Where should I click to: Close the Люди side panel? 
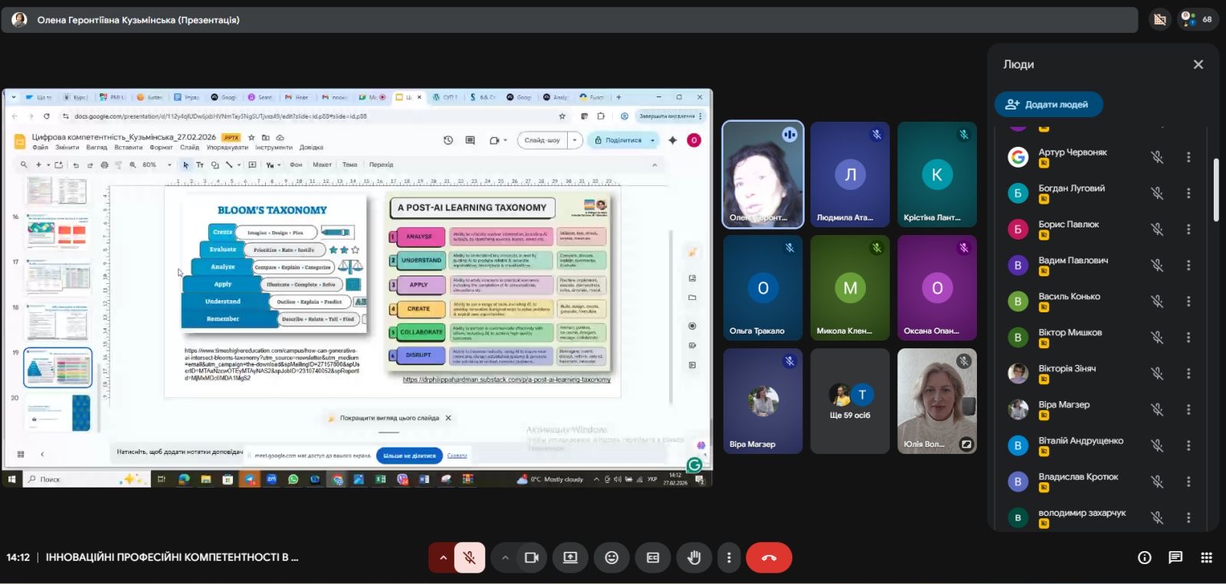point(1198,64)
